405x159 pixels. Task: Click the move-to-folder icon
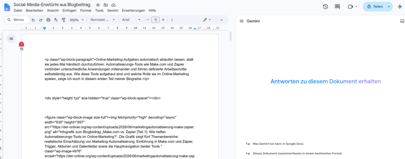[x=105, y=5]
